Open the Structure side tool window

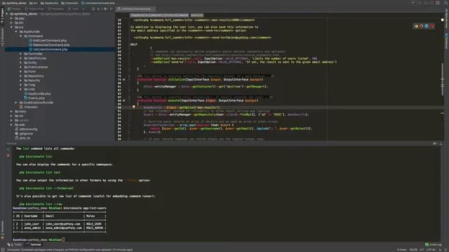pyautogui.click(x=2, y=37)
